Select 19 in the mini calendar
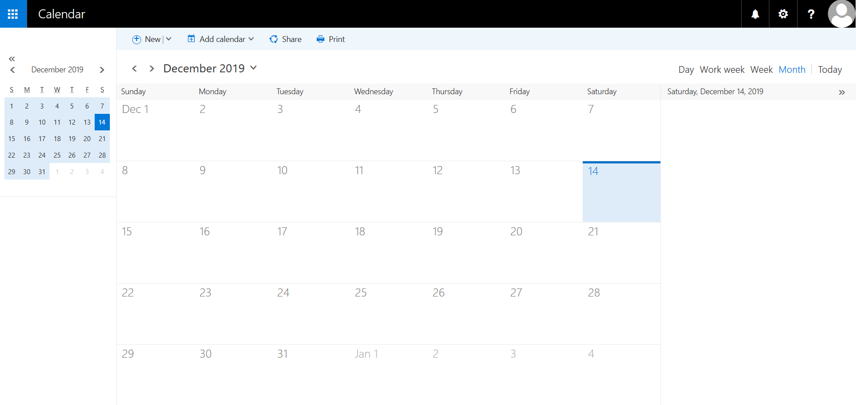Viewport: 856px width, 405px height. pos(72,139)
